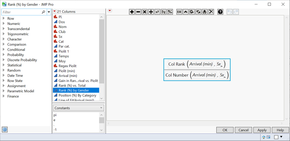Expand the Finance function group

point(4,96)
